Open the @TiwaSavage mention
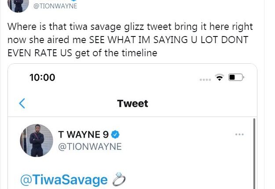275x189 pixels. (64, 180)
